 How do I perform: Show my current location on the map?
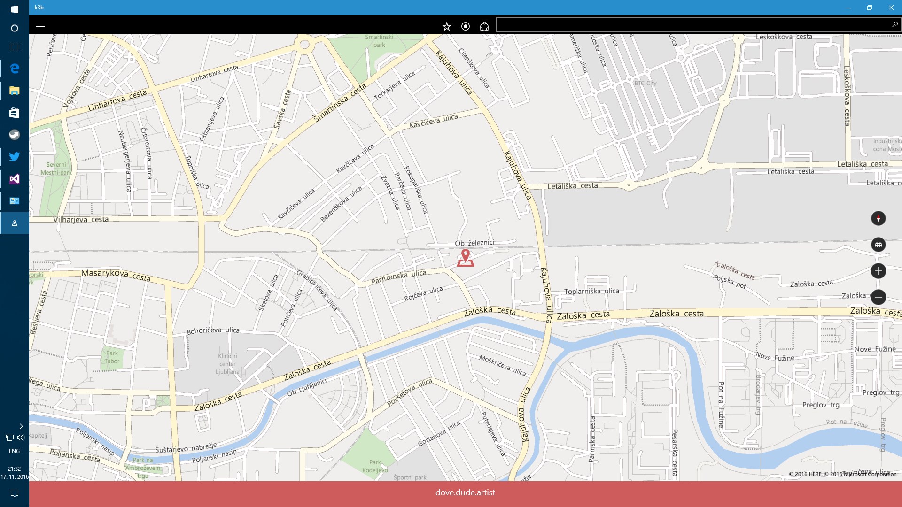pos(465,26)
